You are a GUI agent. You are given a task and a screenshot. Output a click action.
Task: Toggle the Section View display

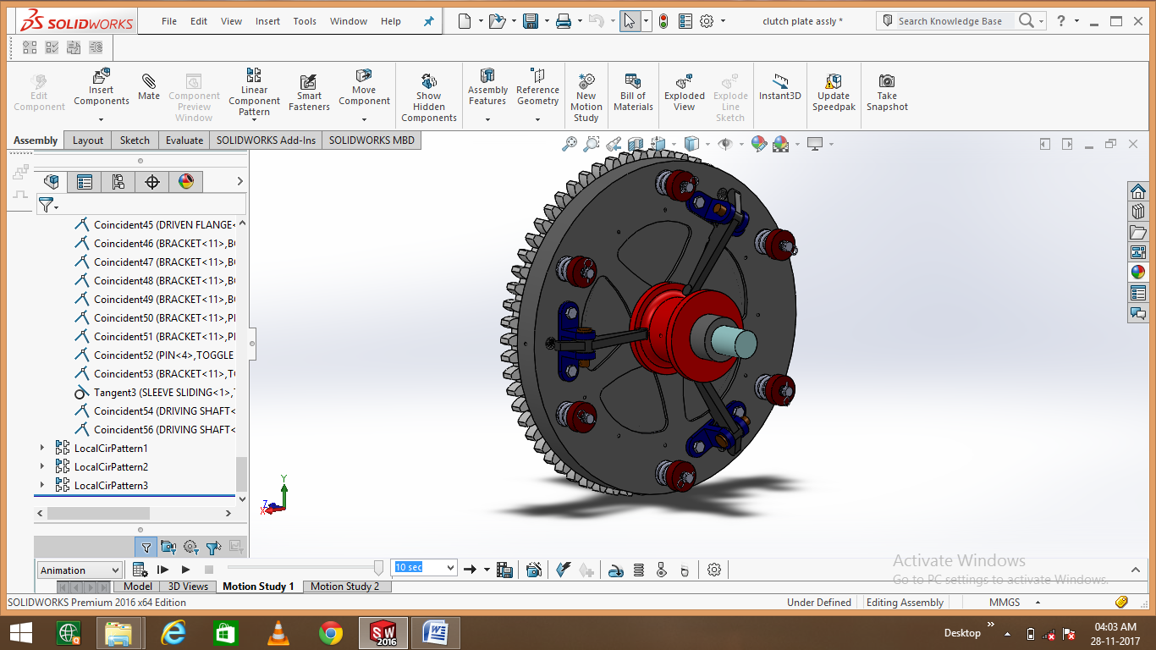pyautogui.click(x=636, y=144)
